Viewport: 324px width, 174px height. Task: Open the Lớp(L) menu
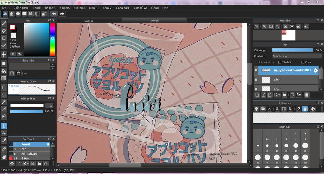pyautogui.click(x=37, y=8)
